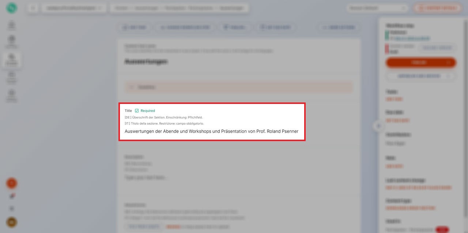Click the breadcrumb path in the header

pyautogui.click(x=179, y=8)
